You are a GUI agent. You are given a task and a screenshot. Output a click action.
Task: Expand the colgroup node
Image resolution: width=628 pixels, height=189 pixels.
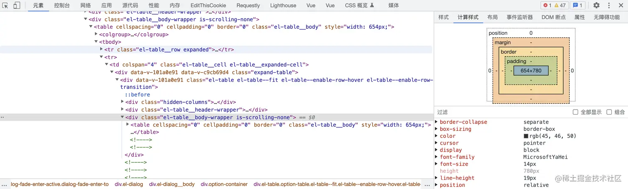click(96, 34)
